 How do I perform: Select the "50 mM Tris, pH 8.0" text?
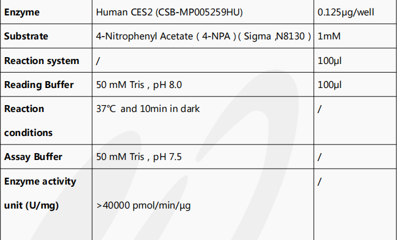click(x=139, y=85)
